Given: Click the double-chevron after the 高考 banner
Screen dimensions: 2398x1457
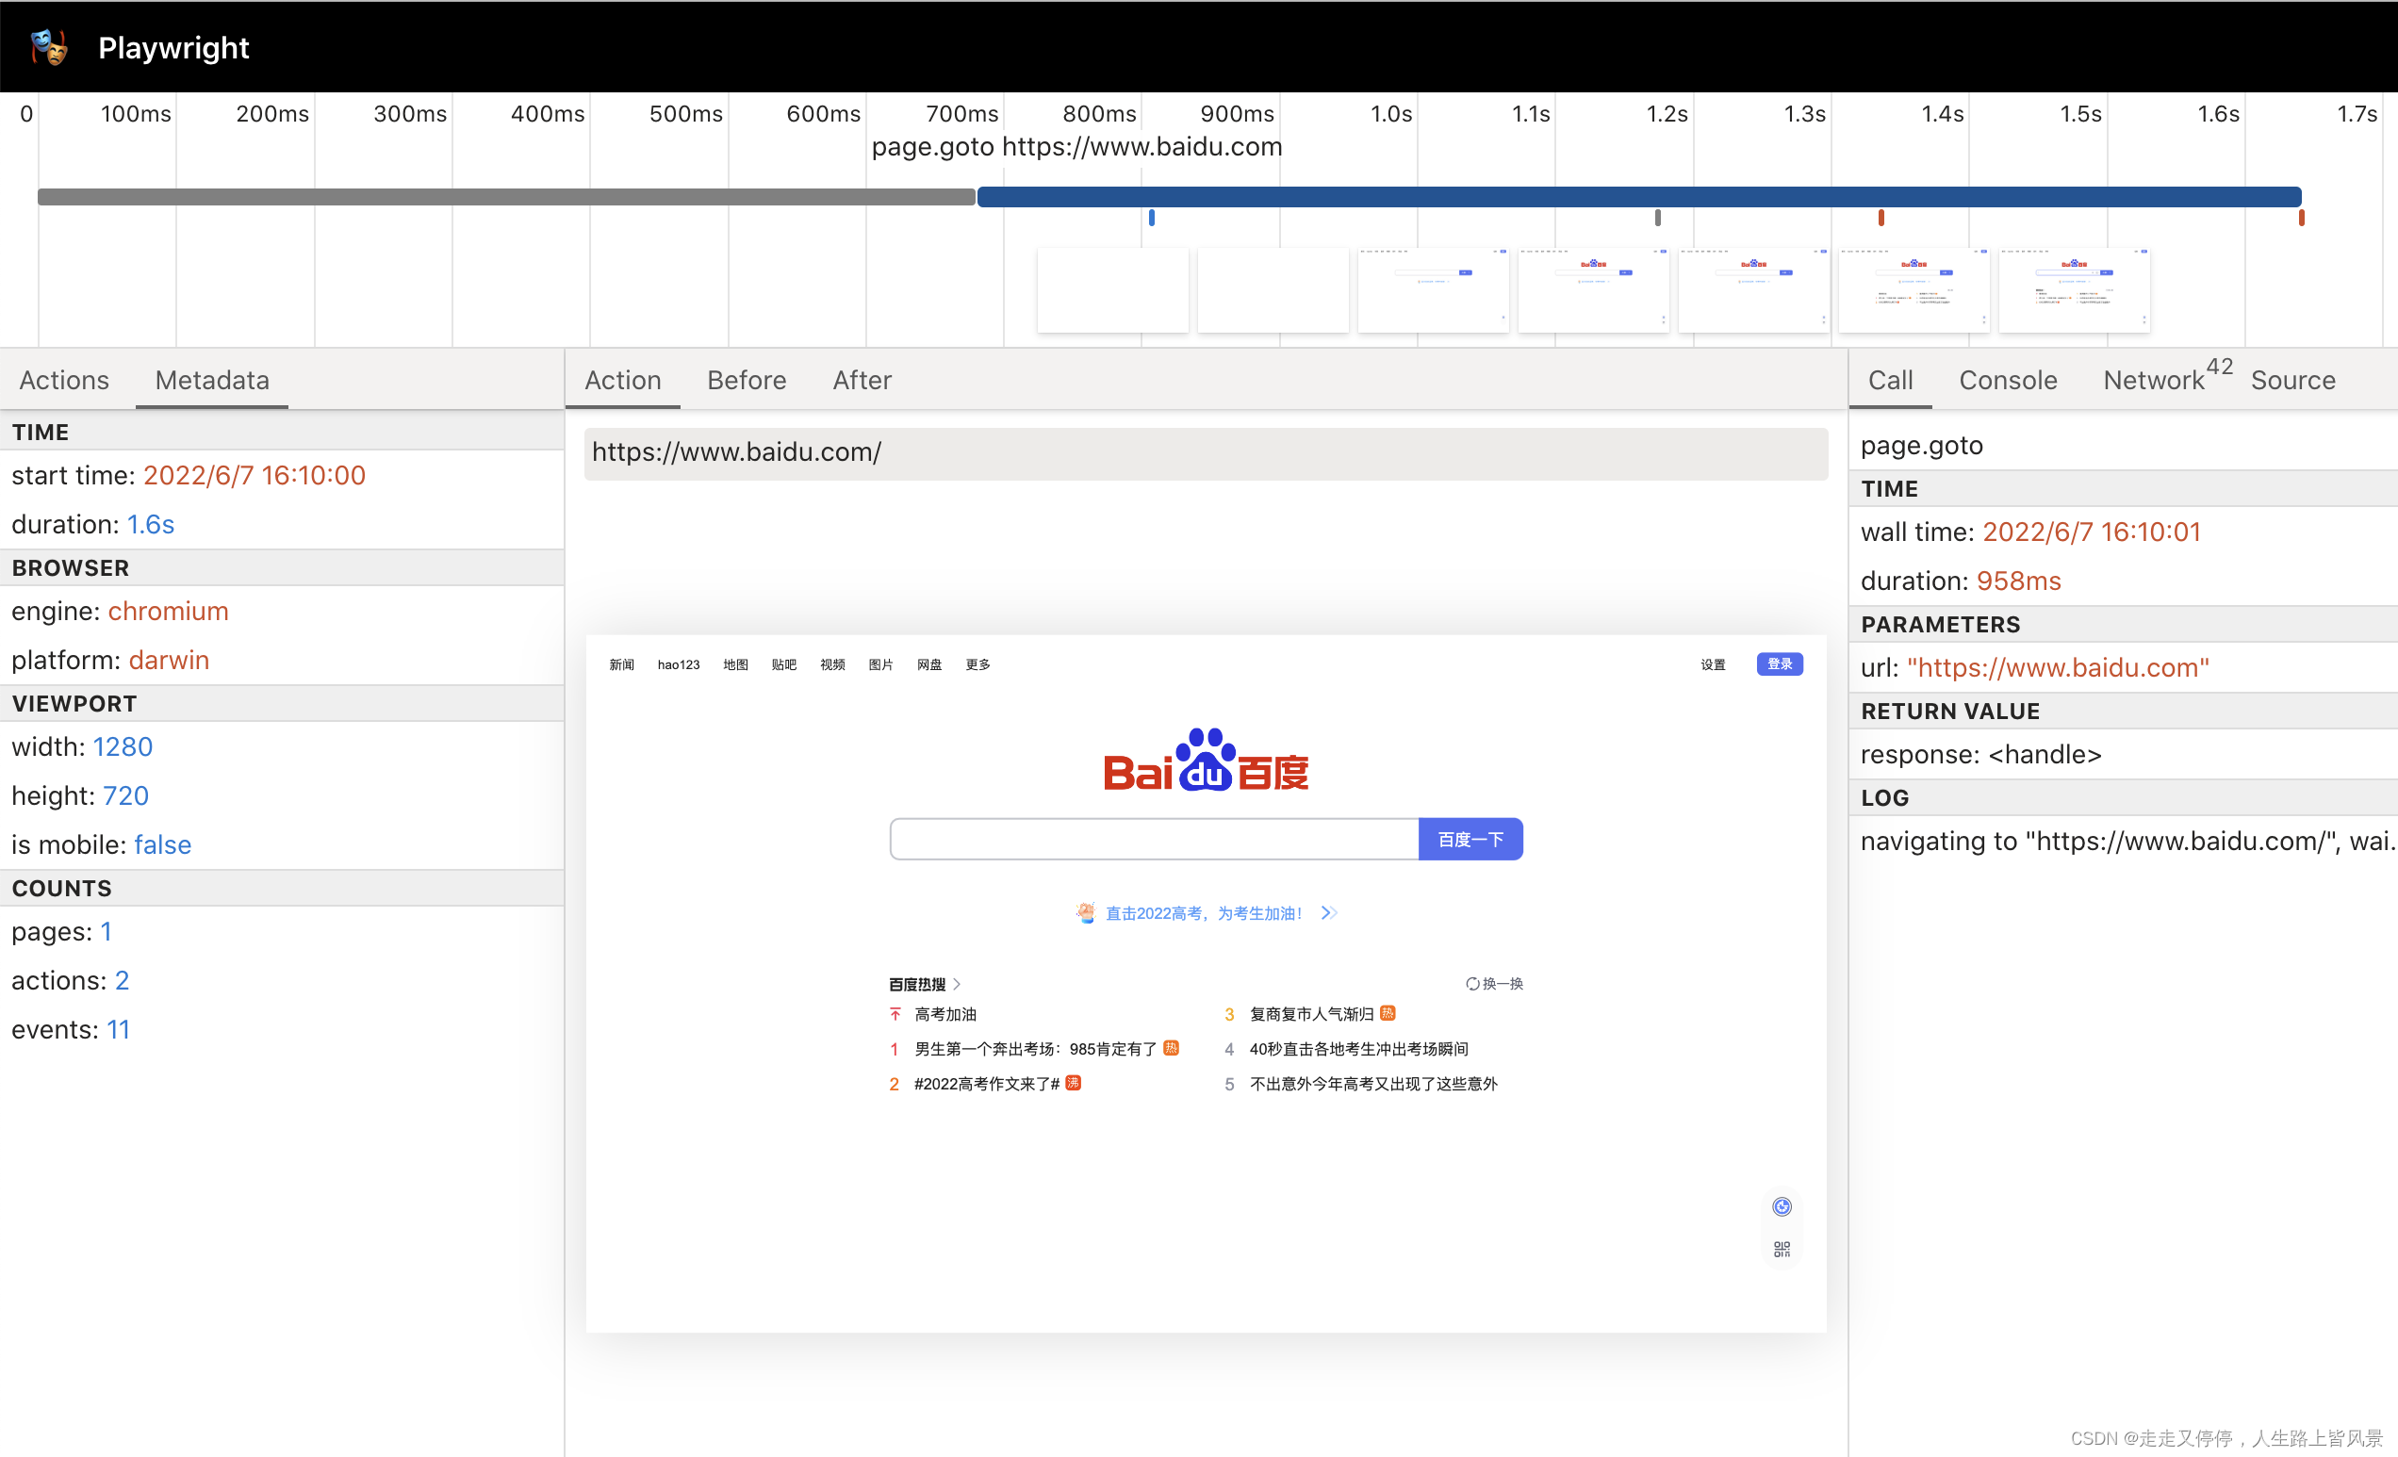Looking at the screenshot, I should pos(1329,913).
